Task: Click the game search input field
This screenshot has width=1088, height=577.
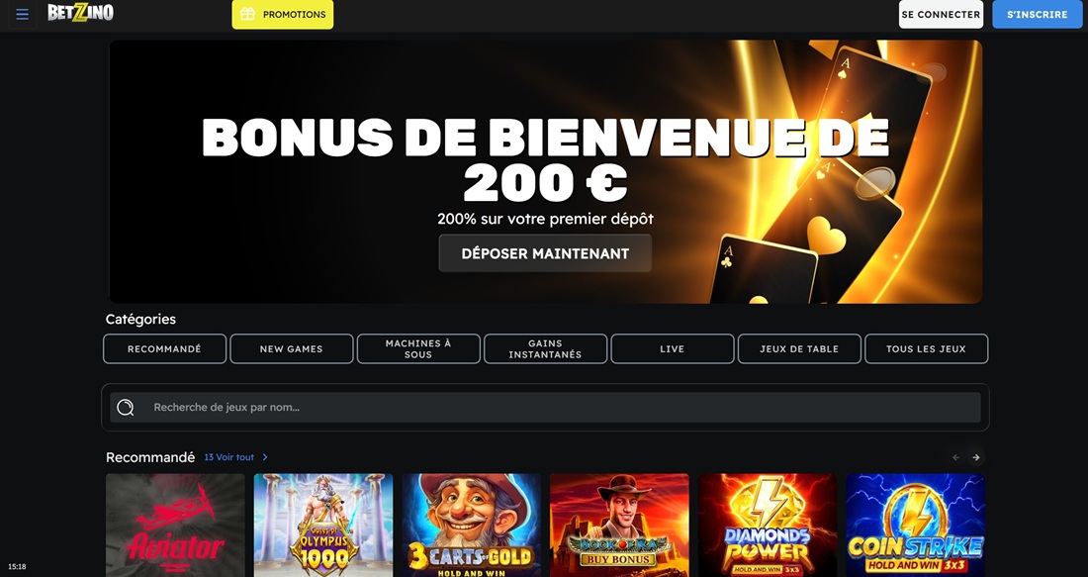Action: [545, 407]
